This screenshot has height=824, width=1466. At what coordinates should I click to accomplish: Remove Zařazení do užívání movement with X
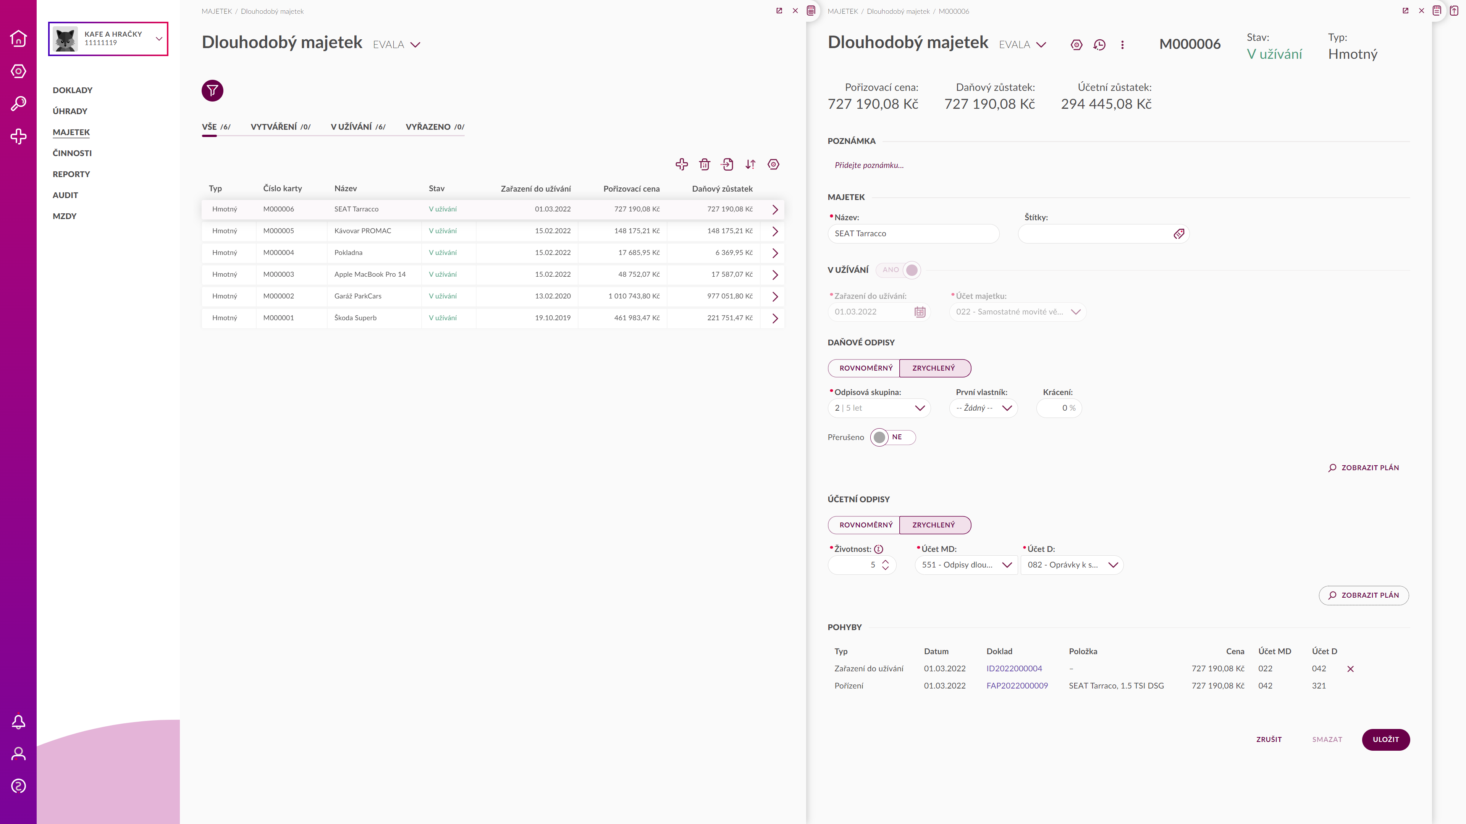[1350, 669]
